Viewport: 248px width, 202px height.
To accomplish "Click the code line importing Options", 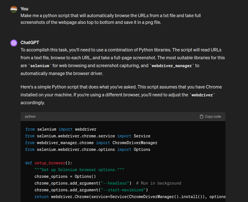I will (88, 150).
